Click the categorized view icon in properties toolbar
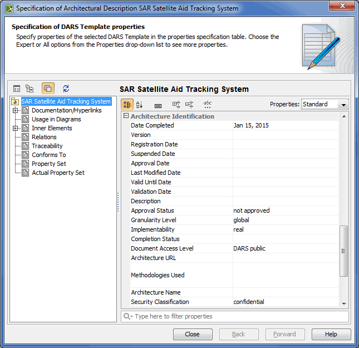 tap(127, 105)
